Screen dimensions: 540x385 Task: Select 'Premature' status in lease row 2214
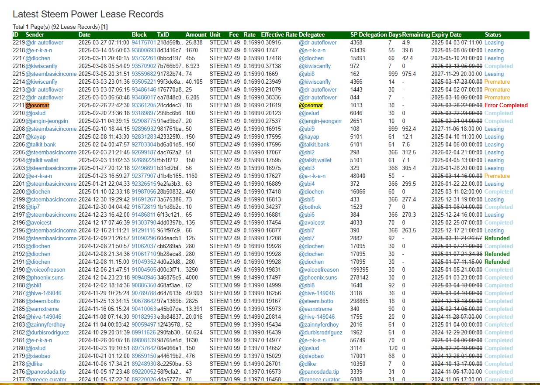pyautogui.click(x=497, y=82)
